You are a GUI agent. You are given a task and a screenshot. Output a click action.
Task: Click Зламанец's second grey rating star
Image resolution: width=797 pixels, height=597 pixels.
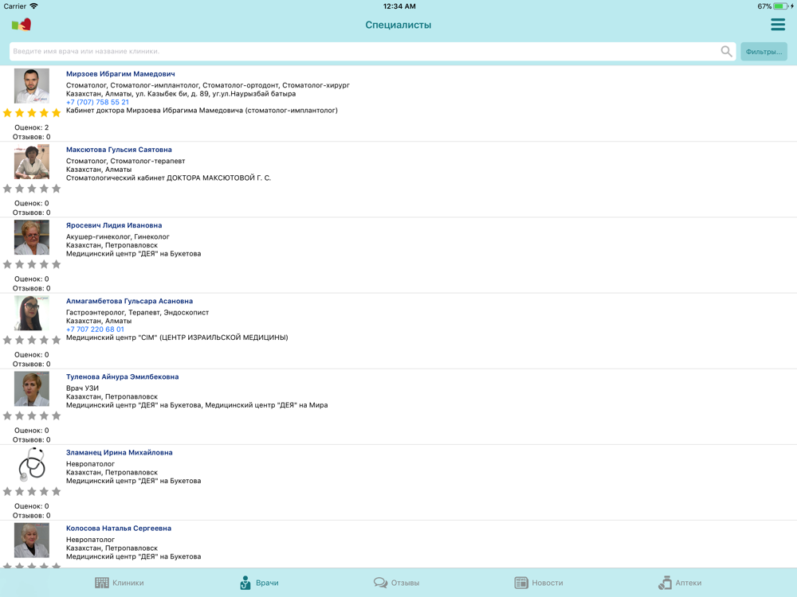point(19,491)
